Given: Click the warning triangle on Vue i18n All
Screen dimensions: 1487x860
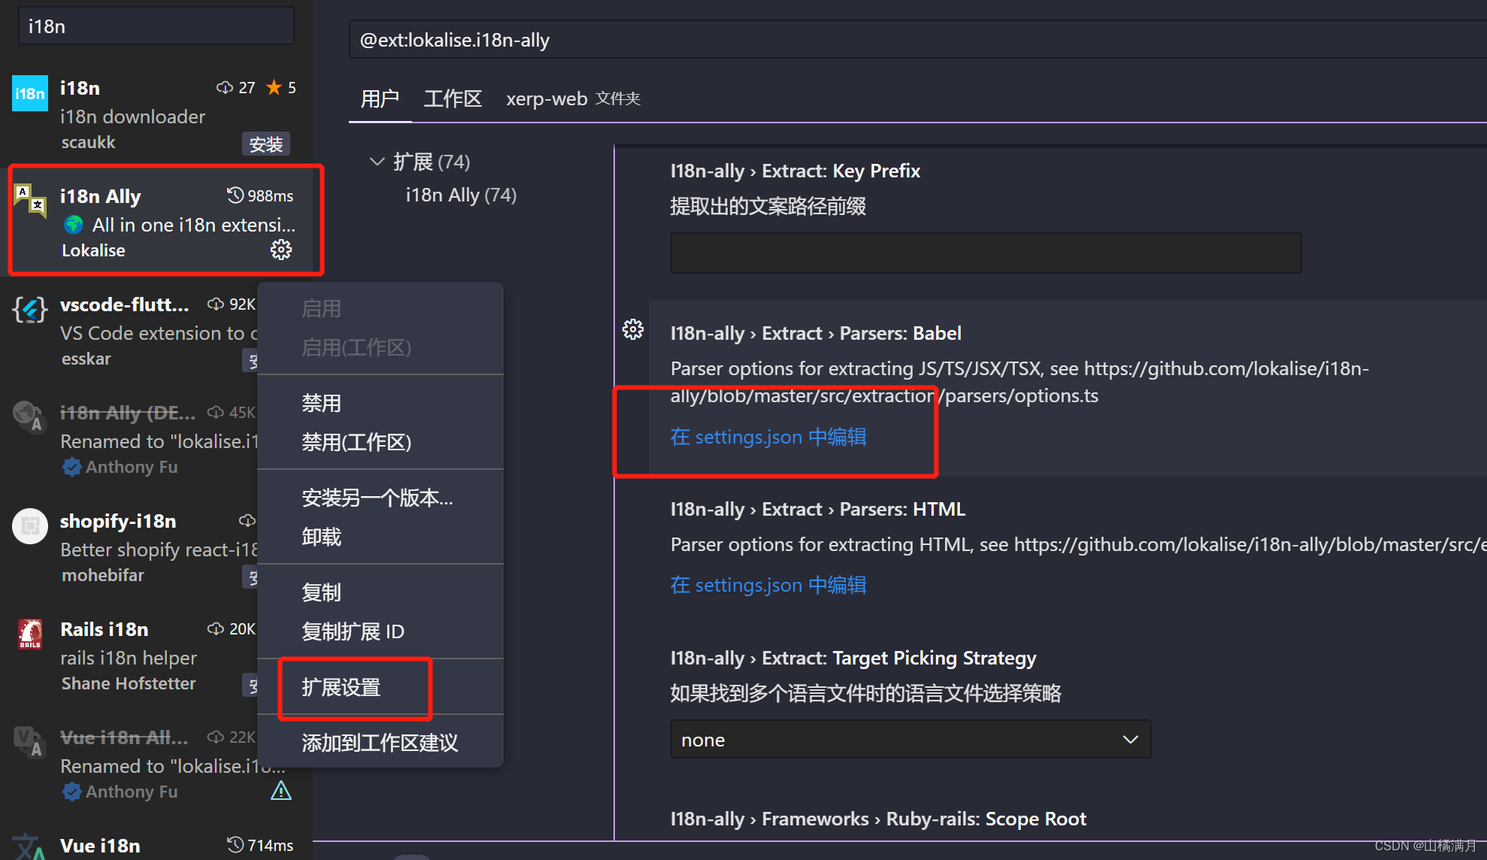Looking at the screenshot, I should pos(281,791).
